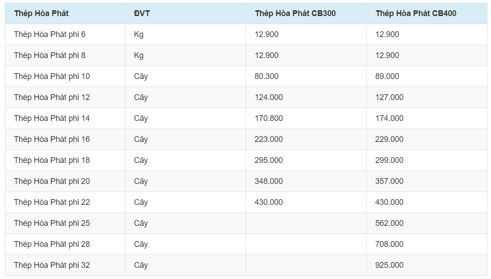
Task: Select the "Thép Hòa Phát phi 8" cell
Action: click(50, 55)
